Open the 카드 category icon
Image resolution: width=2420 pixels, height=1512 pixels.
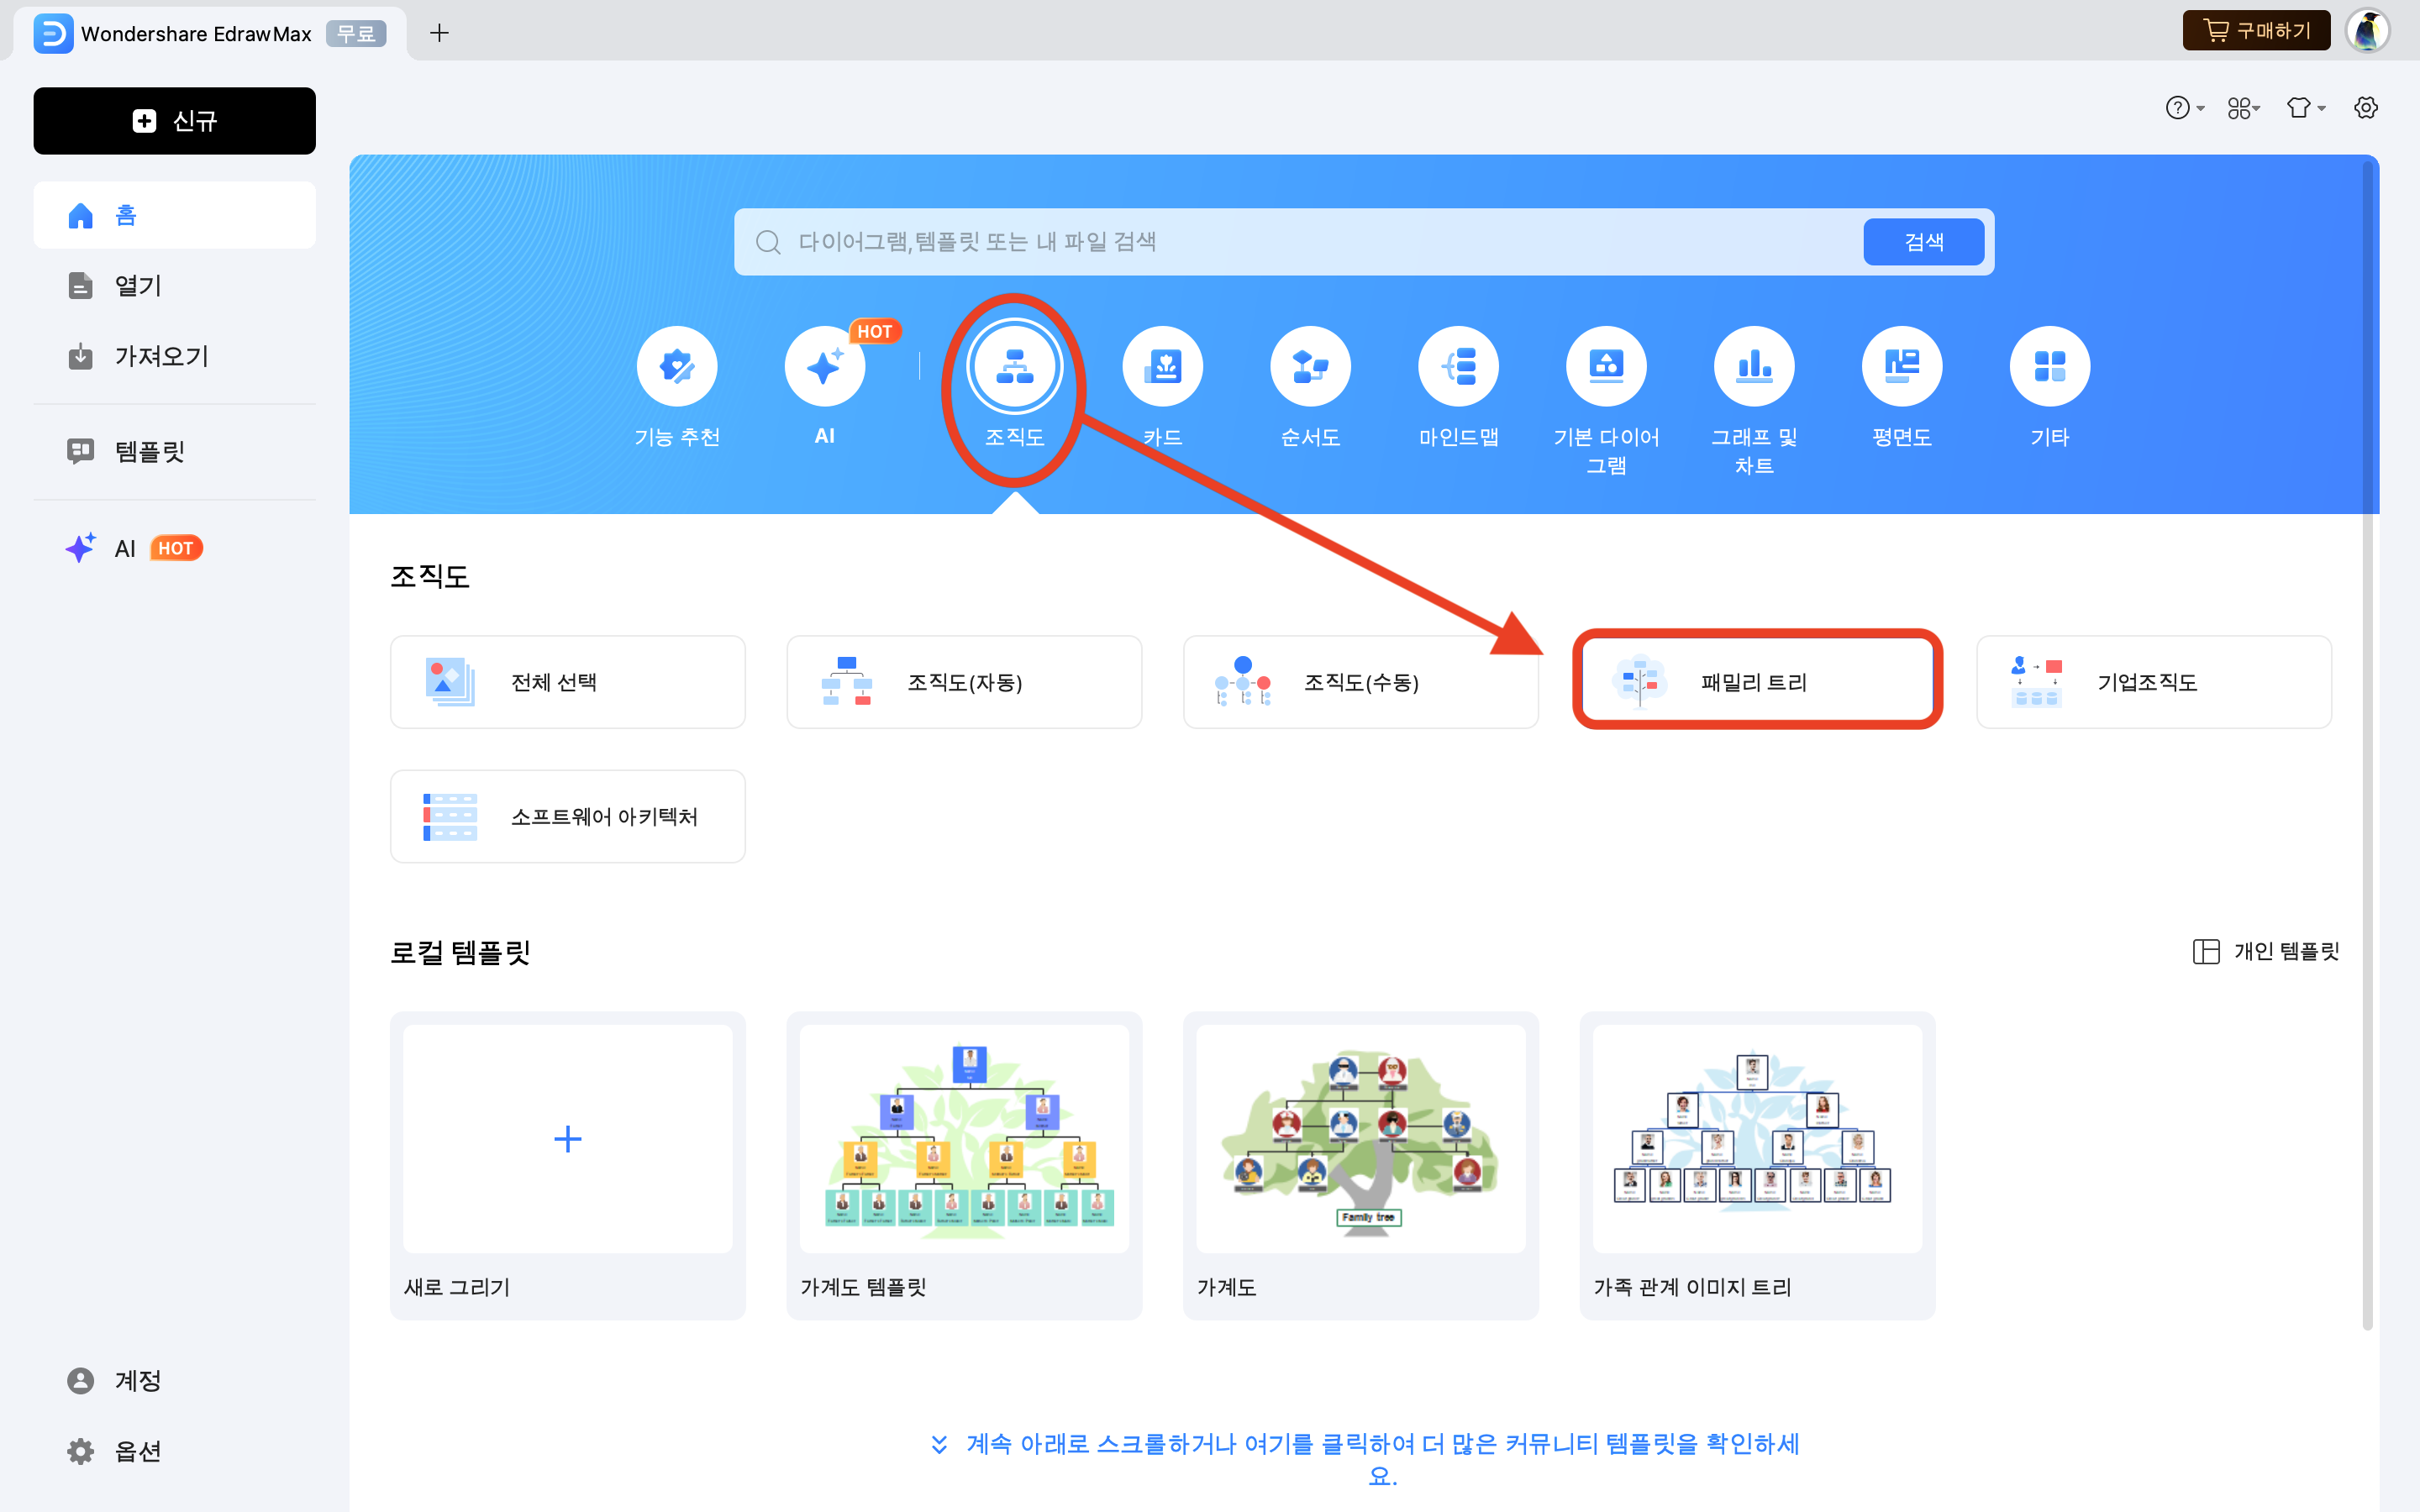coord(1162,366)
